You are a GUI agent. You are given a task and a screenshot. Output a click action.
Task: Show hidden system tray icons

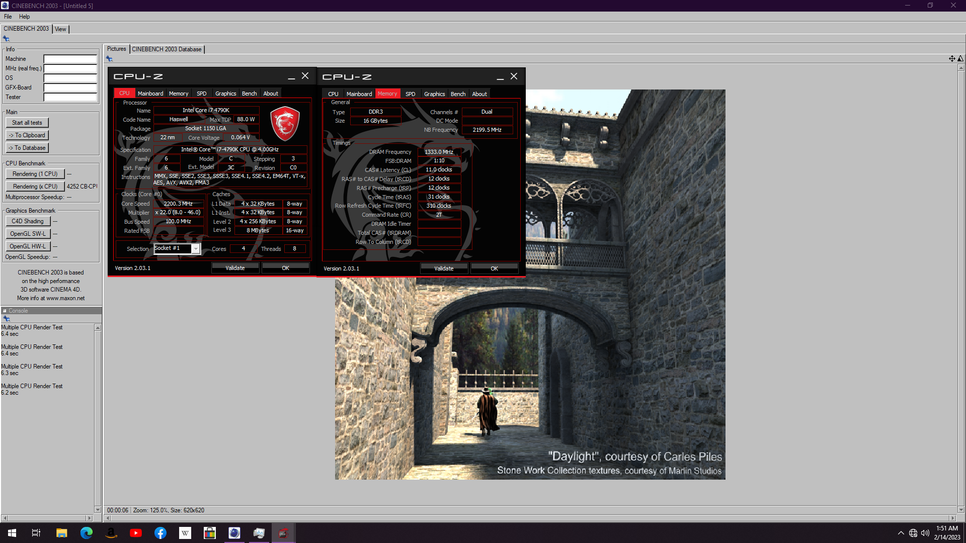(x=901, y=533)
